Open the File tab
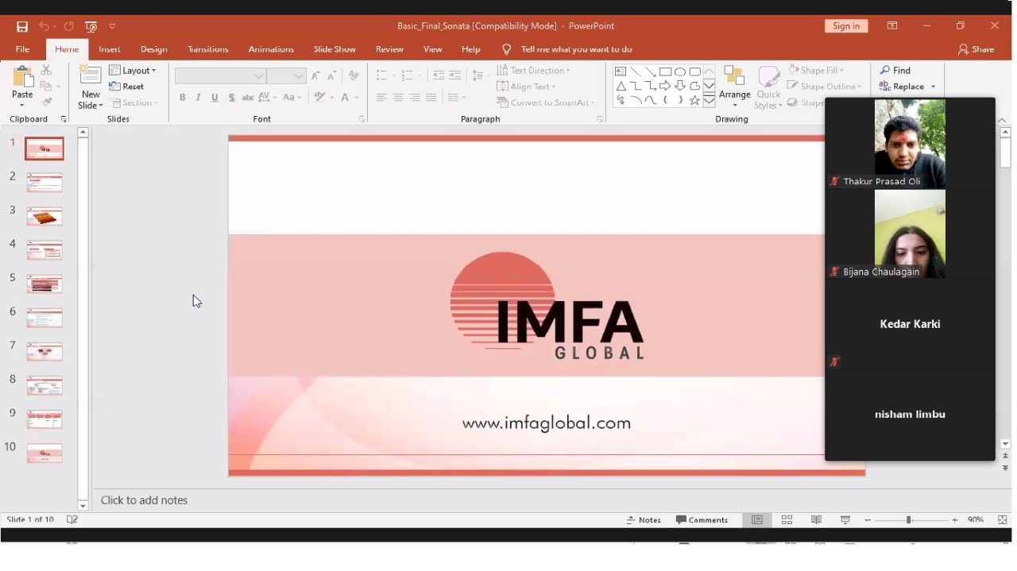 click(x=22, y=49)
